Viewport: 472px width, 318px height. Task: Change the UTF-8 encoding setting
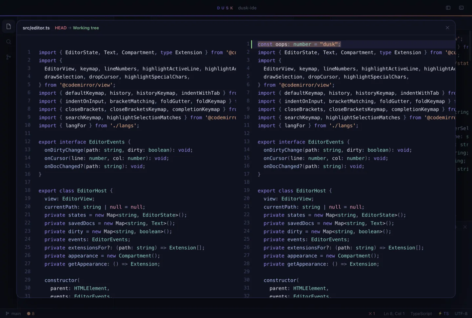tap(461, 313)
